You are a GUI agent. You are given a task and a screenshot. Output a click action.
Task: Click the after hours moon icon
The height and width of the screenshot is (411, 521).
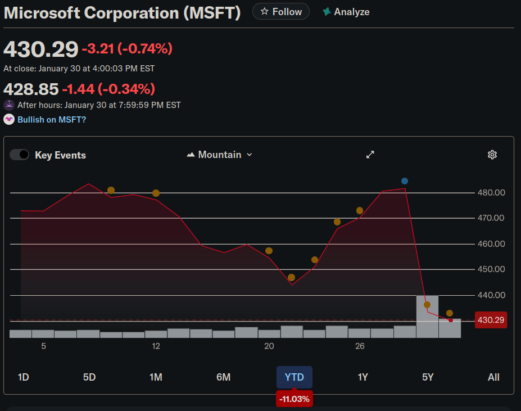(x=9, y=105)
